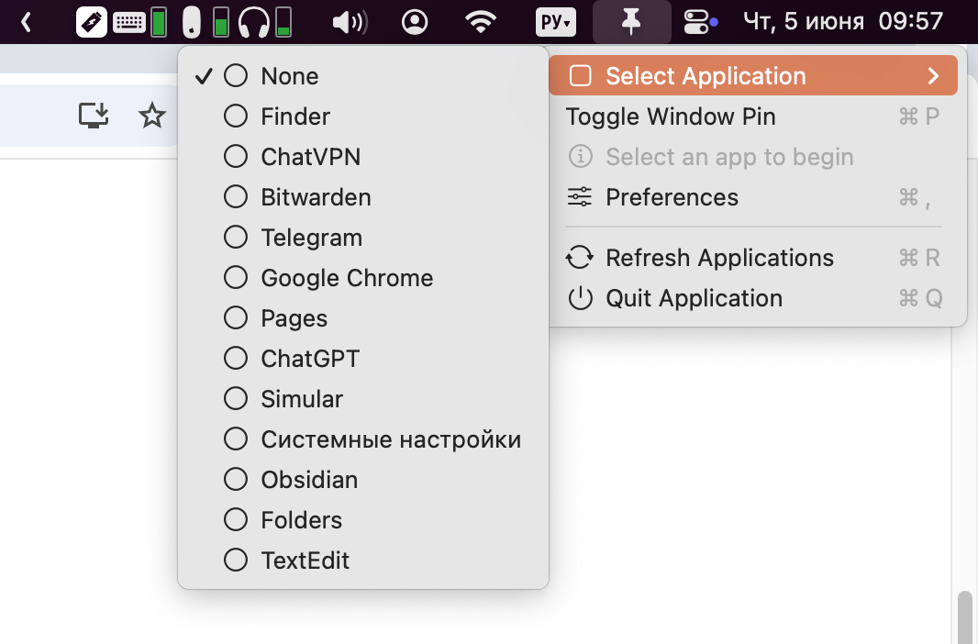Image resolution: width=978 pixels, height=644 pixels.
Task: Open the sound volume icon
Action: [350, 22]
